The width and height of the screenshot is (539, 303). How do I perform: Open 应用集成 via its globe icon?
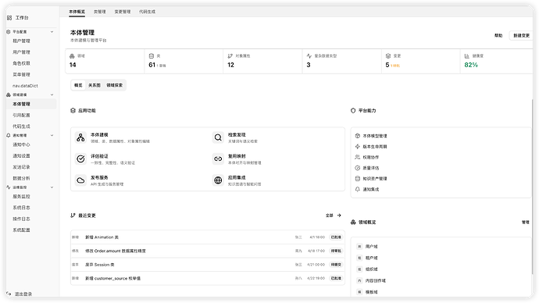[x=218, y=180]
